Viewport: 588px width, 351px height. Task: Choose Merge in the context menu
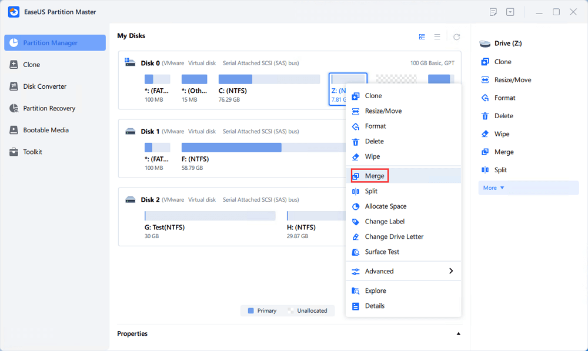click(374, 176)
